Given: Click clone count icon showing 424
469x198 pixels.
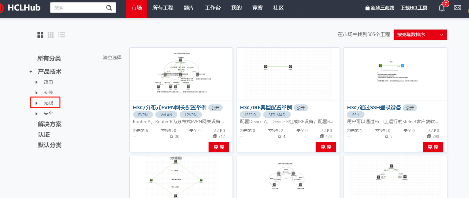Looking at the screenshot, I should [322, 136].
